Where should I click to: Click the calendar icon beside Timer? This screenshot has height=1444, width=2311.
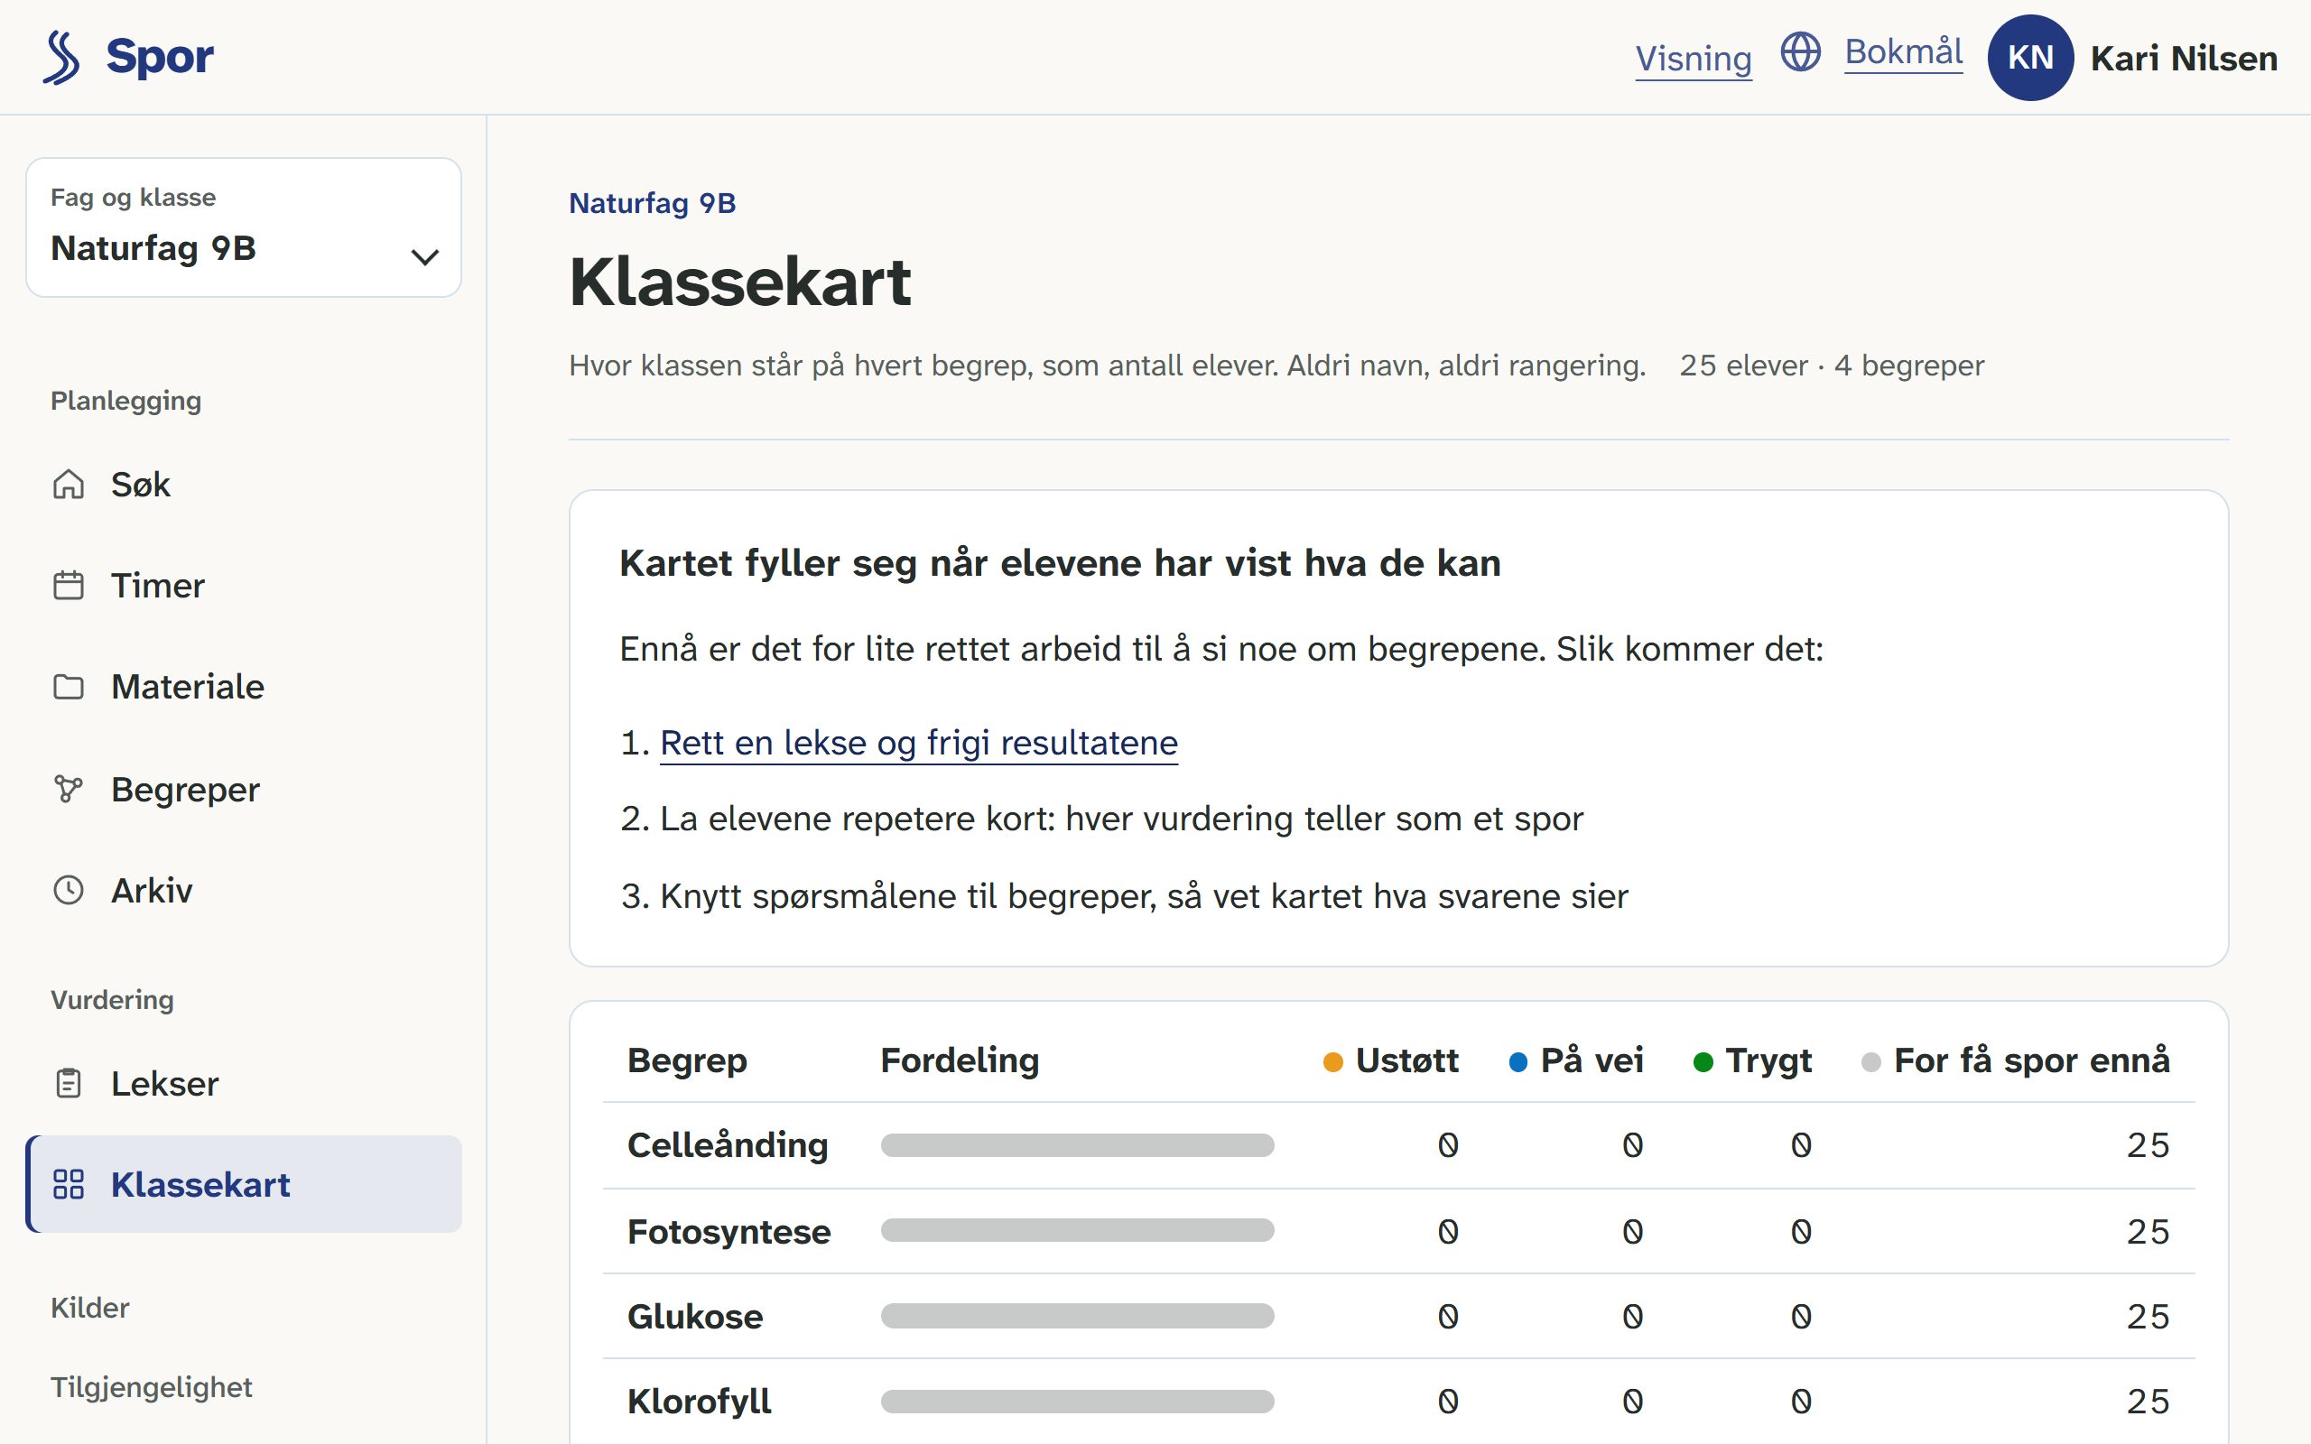tap(69, 586)
